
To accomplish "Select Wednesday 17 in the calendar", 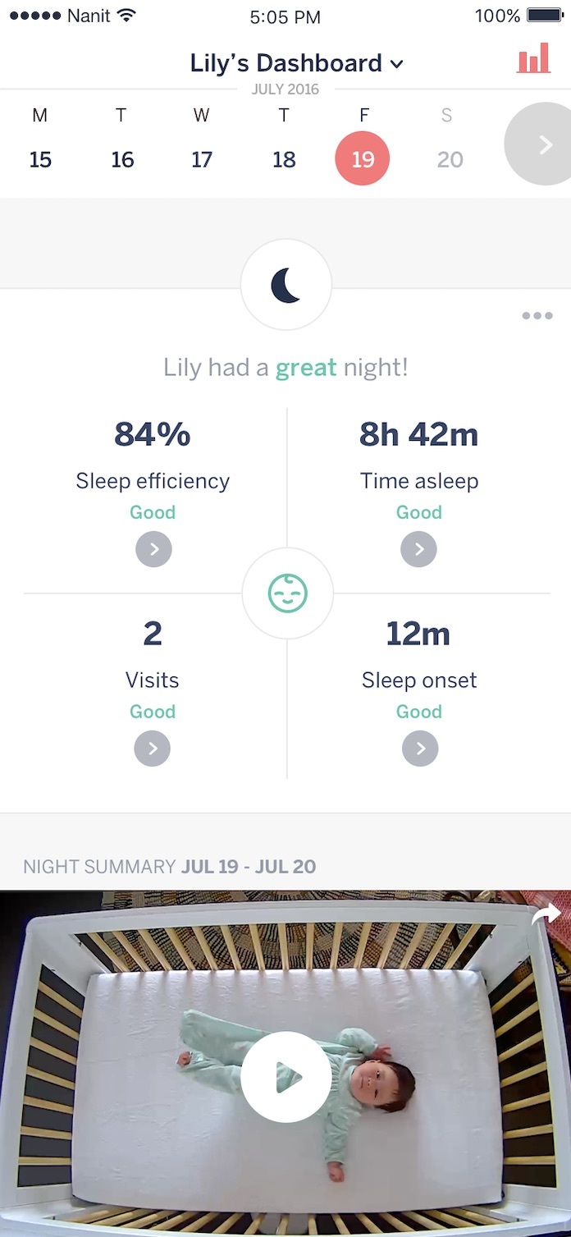I will (x=202, y=158).
